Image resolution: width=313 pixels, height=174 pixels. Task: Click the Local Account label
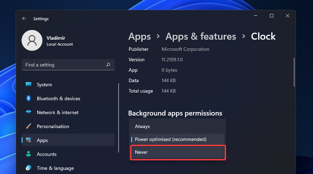(60, 44)
